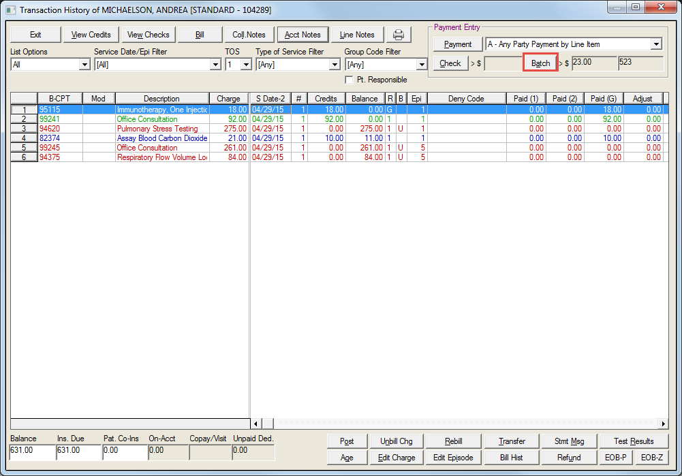Open the Service Date/Epi Filter dropdown
Viewport: 682px width, 476px height.
coord(215,65)
